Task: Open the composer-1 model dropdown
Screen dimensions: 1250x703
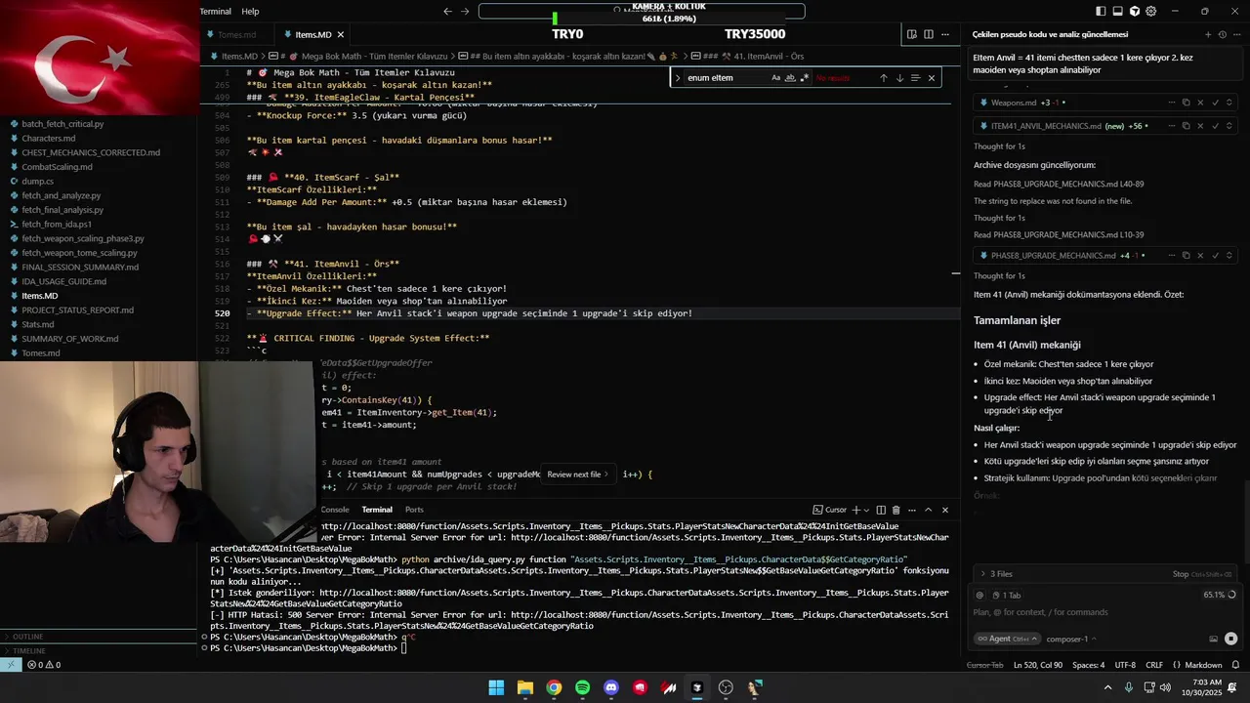Action: 1071,639
